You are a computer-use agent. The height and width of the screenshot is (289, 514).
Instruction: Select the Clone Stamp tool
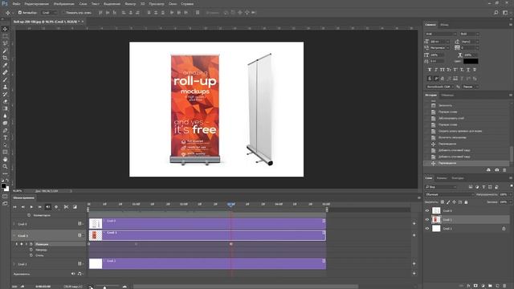[5, 87]
